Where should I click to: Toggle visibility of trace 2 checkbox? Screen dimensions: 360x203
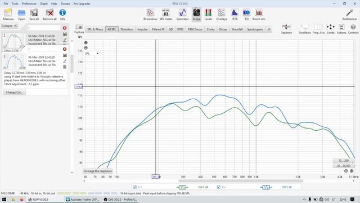[x=219, y=187]
